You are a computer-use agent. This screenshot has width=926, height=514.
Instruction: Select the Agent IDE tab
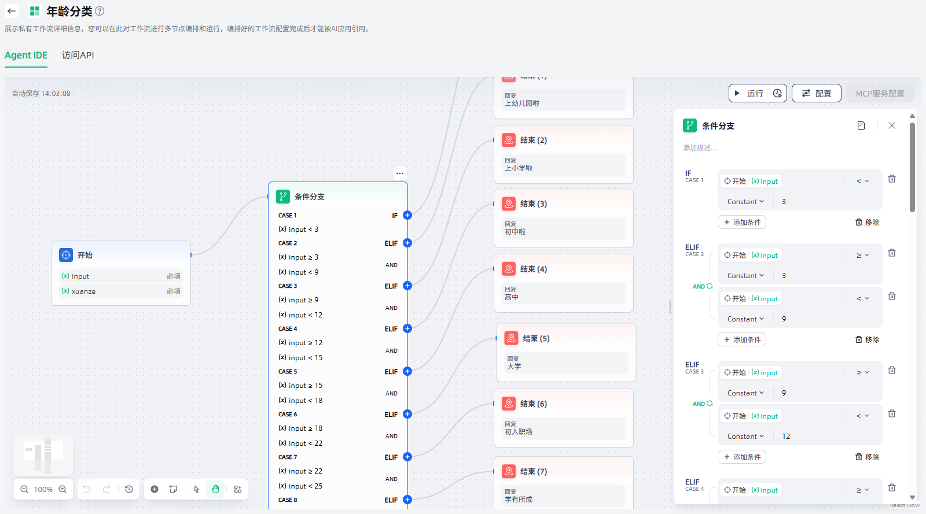coord(26,56)
